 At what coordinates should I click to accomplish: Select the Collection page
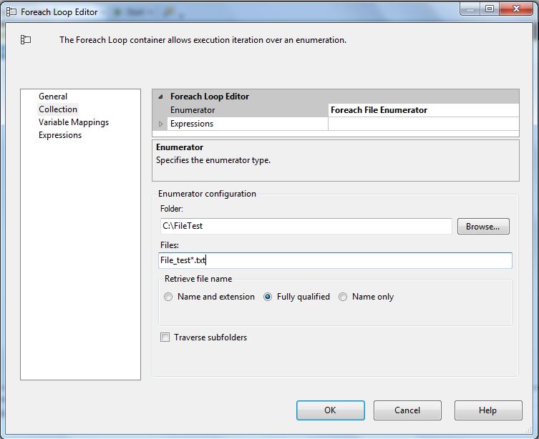coord(58,109)
